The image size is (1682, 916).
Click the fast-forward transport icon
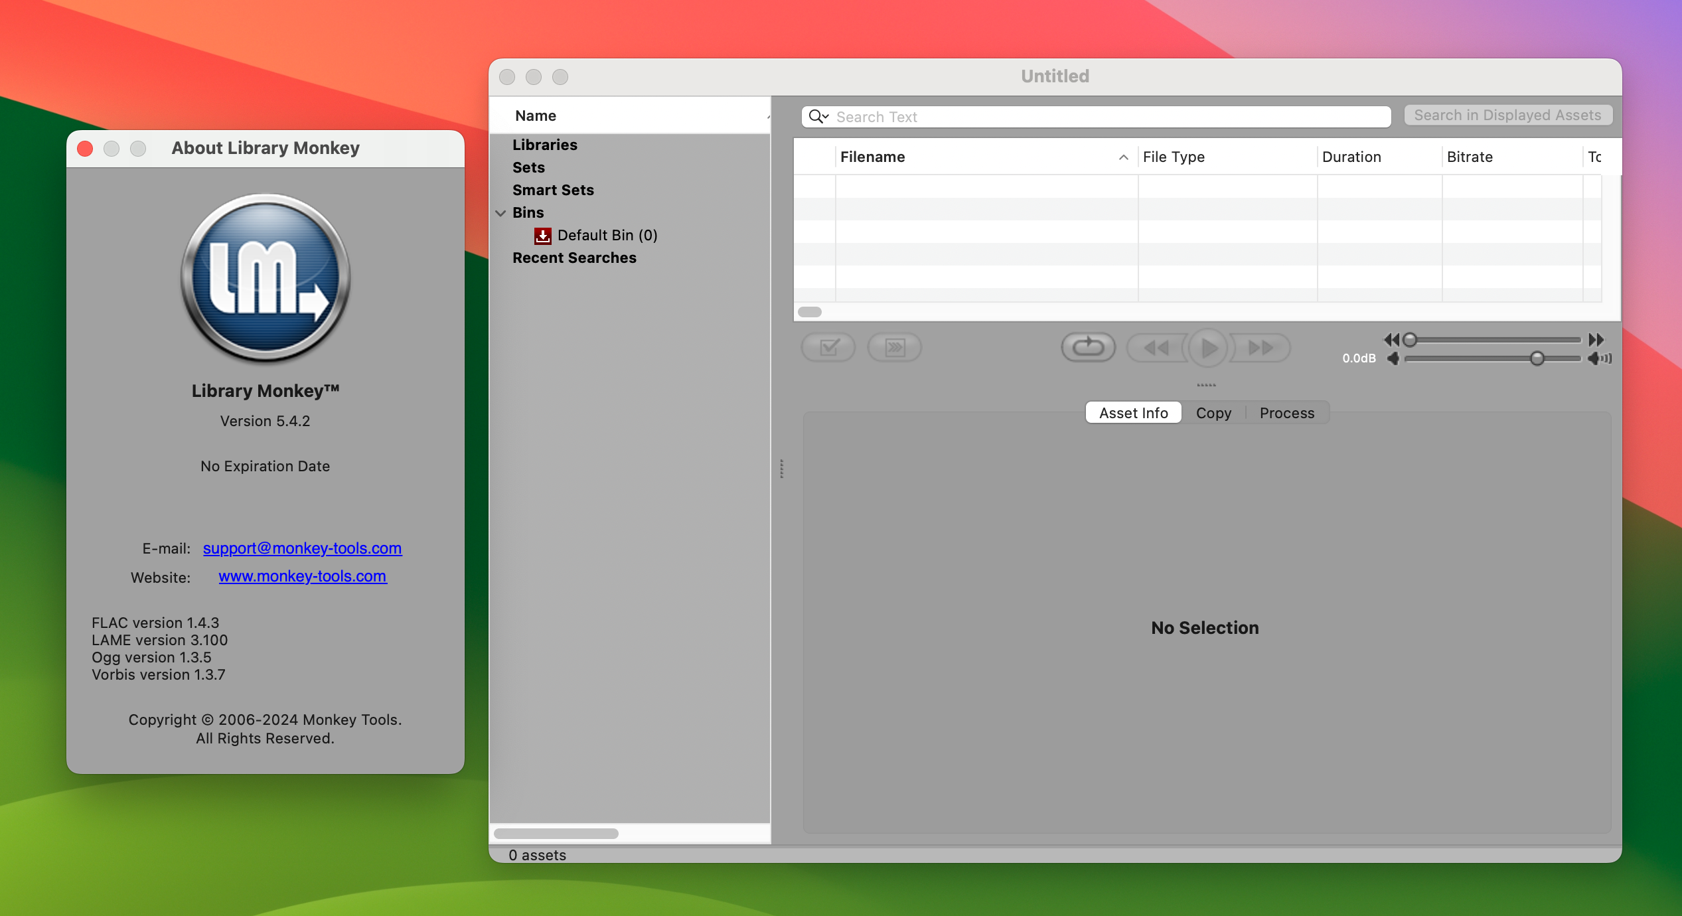pyautogui.click(x=1260, y=346)
